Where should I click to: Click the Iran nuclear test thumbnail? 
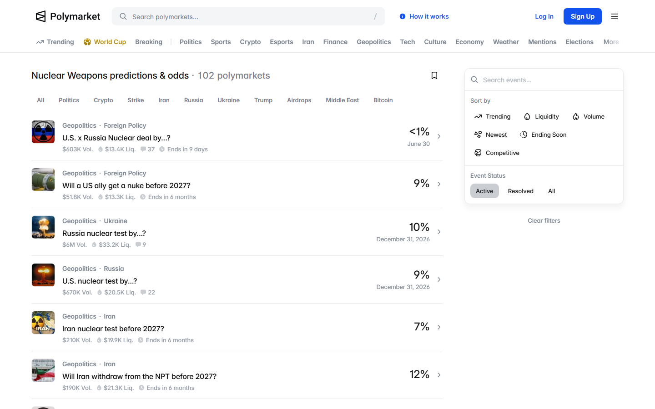[x=43, y=323]
